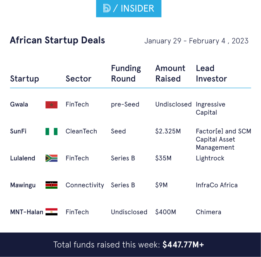Click the Nigeria flag next to SunFi
Viewport: 261px width, 257px height.
[x=51, y=132]
